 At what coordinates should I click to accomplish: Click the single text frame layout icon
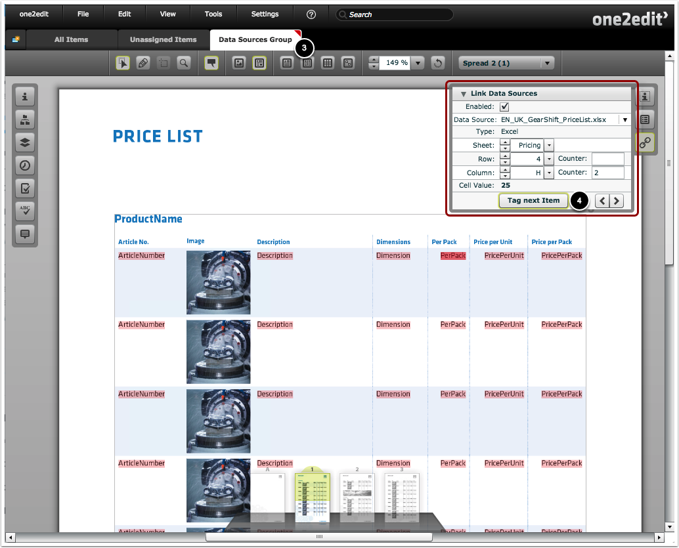(287, 63)
